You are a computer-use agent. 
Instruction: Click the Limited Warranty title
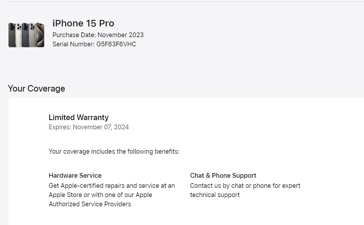(x=79, y=117)
